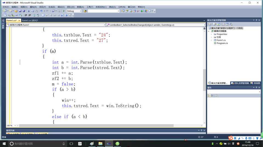Start debugging with green play icon
Screen dimensions: 263x147
(x=64, y=11)
